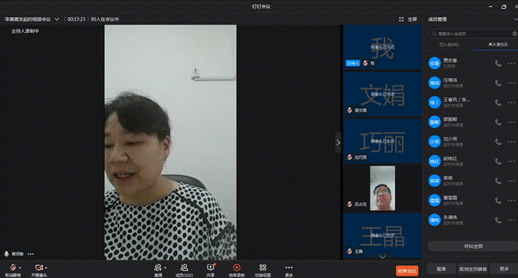
Task: Clear the member search field
Action: (514, 34)
